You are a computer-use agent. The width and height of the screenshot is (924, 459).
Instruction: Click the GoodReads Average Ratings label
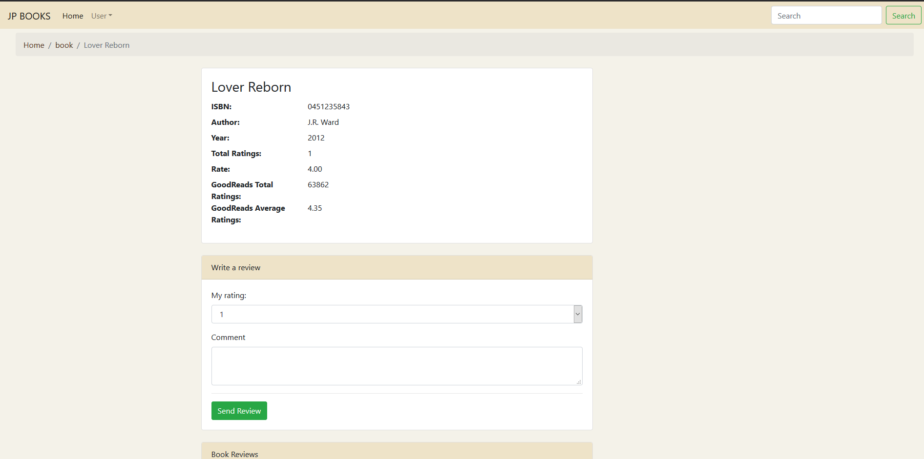point(248,214)
